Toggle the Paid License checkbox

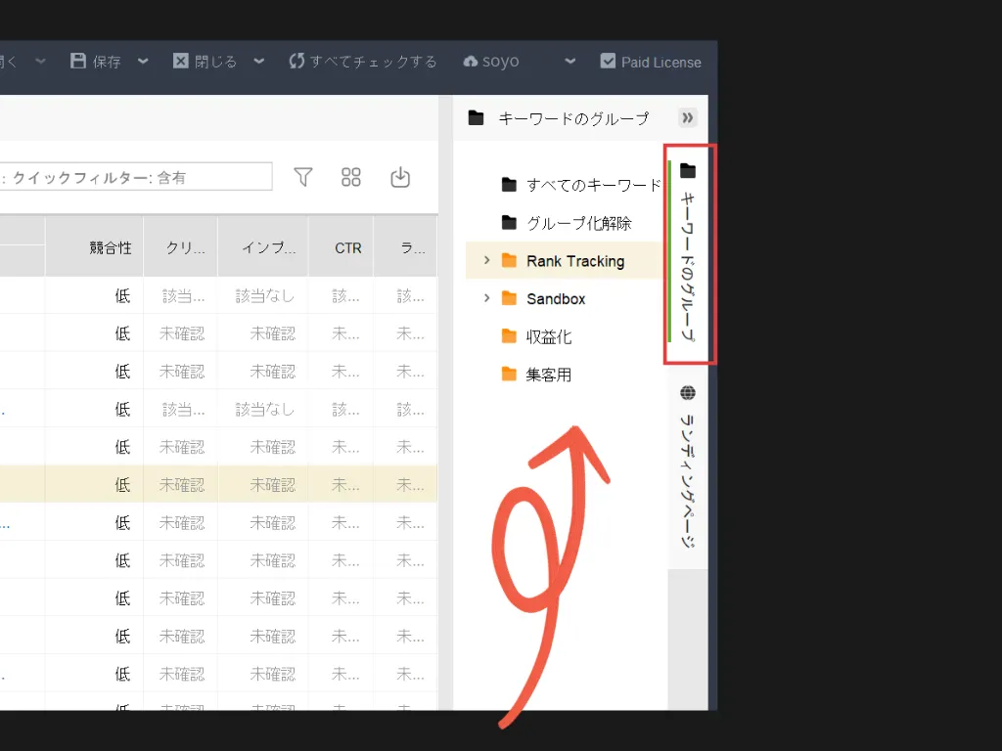pos(609,61)
